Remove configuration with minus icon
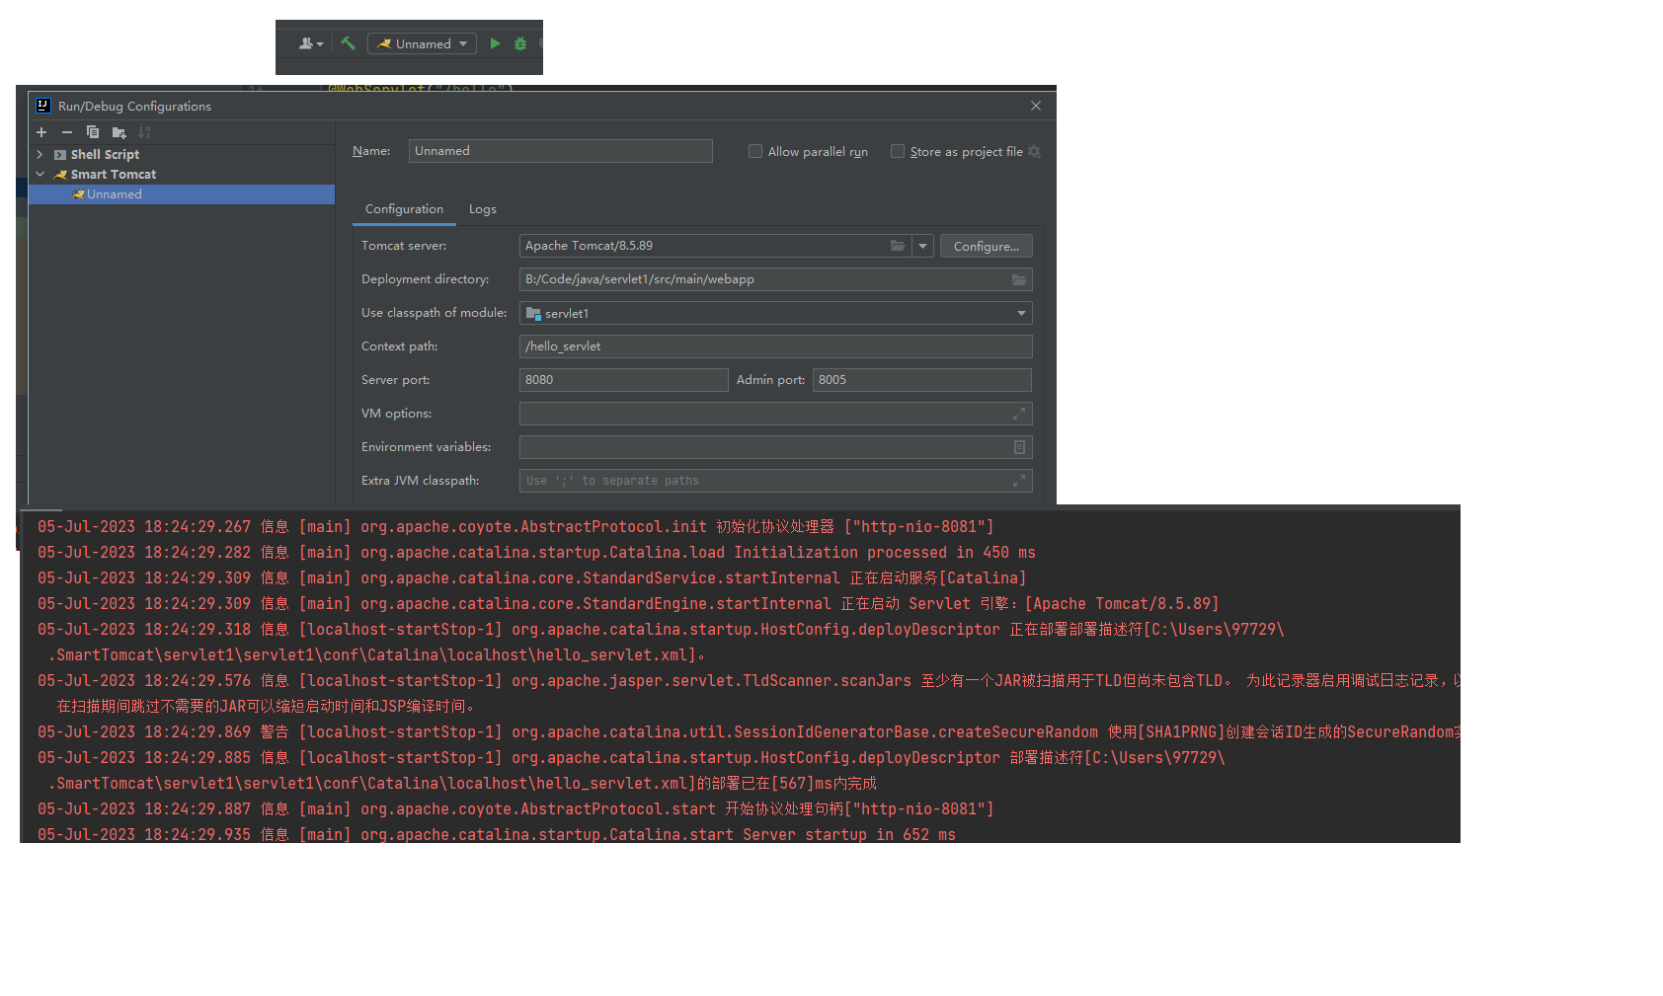This screenshot has height=996, width=1663. tap(67, 132)
